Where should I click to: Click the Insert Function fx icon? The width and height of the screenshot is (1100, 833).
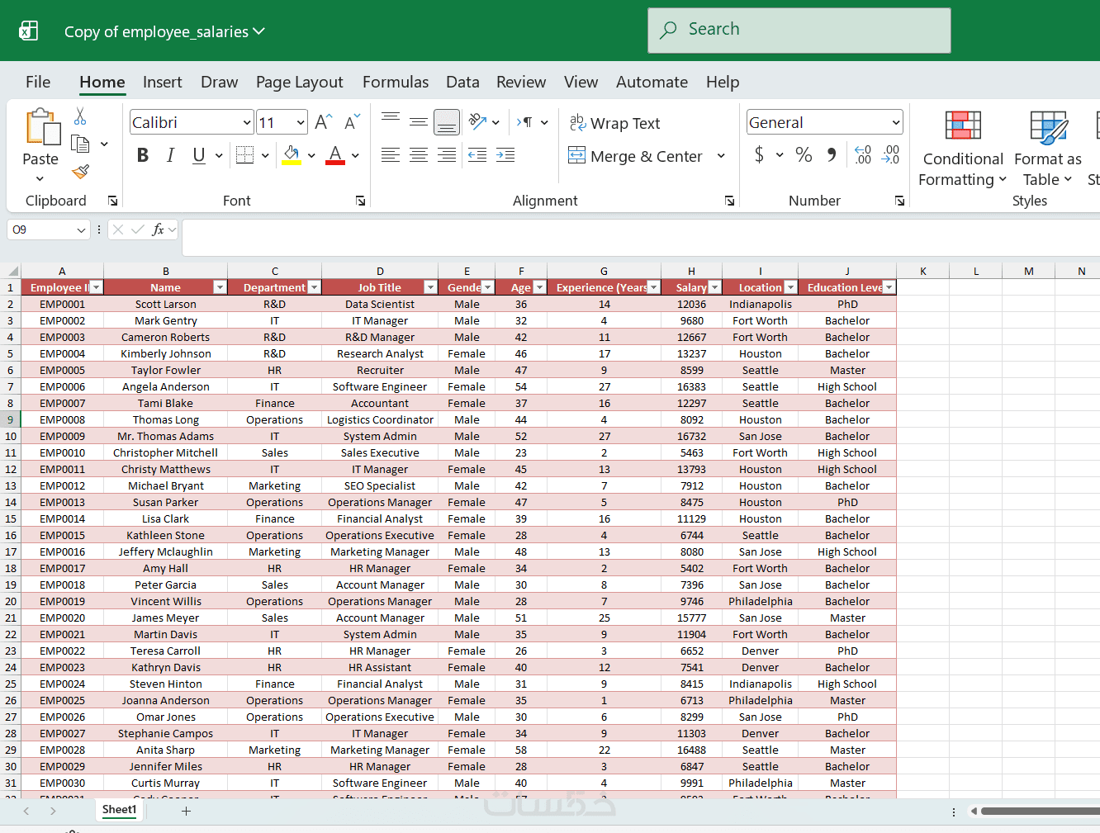[159, 230]
